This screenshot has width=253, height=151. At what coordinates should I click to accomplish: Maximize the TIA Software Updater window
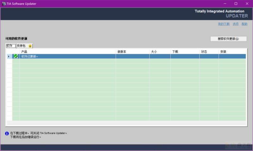pyautogui.click(x=236, y=3)
